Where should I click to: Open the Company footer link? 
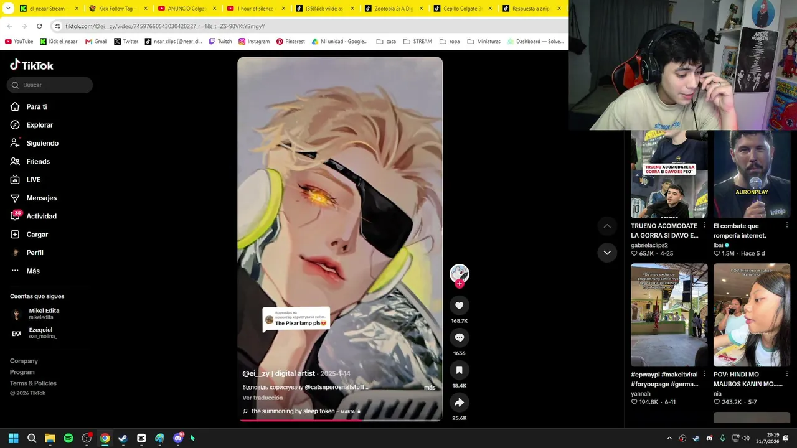24,361
